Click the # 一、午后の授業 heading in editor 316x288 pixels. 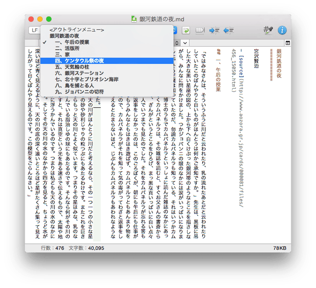218,70
